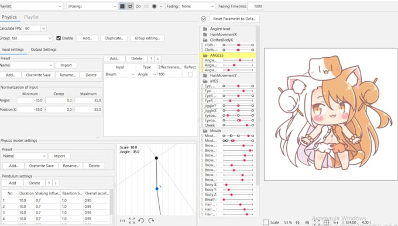Toggle lock icon beside Body Z parameter
The height and width of the screenshot is (226, 398).
tap(202, 194)
